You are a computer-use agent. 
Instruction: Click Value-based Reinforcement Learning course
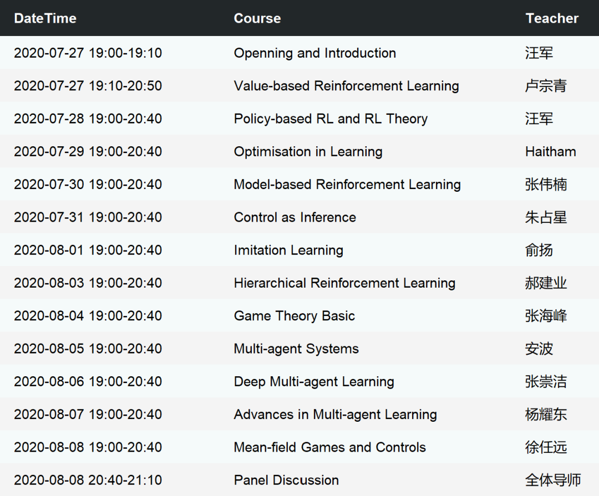coord(346,86)
